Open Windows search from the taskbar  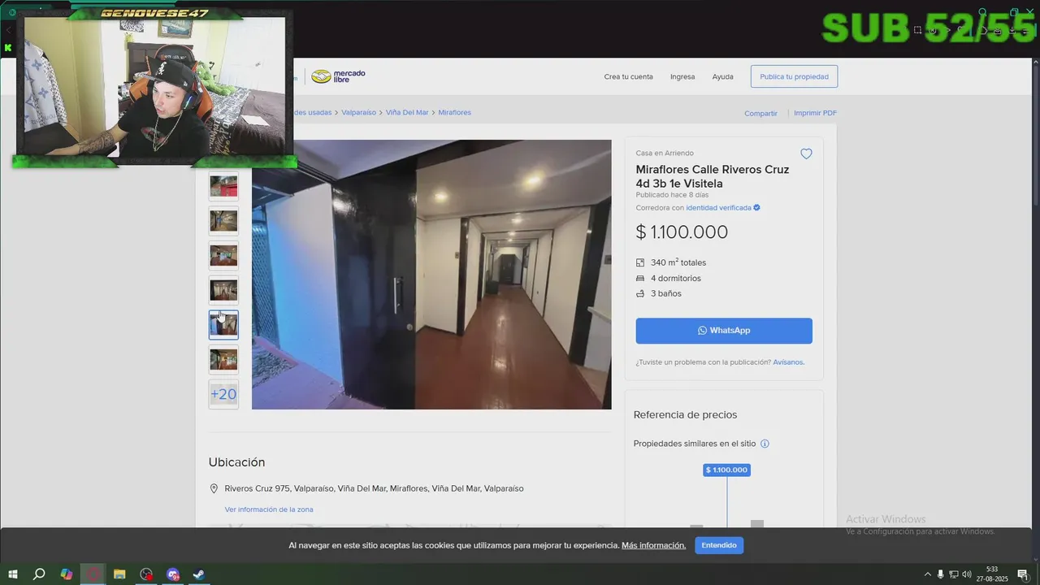(39, 574)
